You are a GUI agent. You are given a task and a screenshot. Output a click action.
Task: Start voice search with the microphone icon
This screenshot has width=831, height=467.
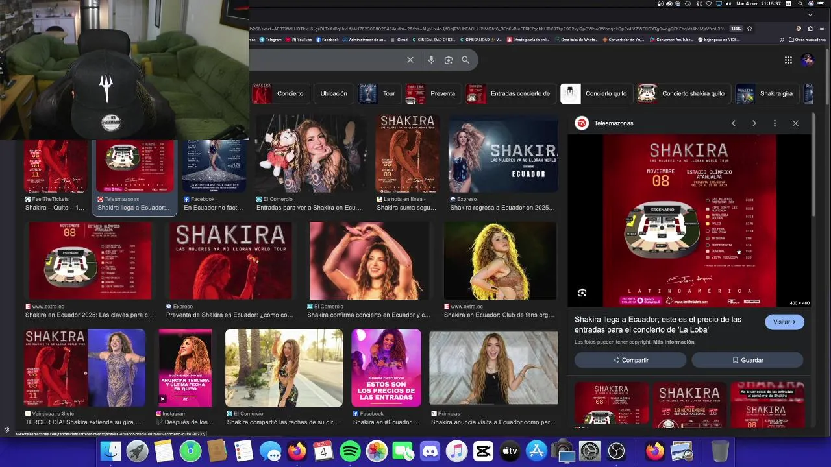[x=431, y=60]
